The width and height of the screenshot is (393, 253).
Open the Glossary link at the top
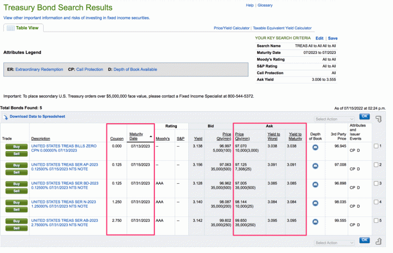[x=265, y=5]
